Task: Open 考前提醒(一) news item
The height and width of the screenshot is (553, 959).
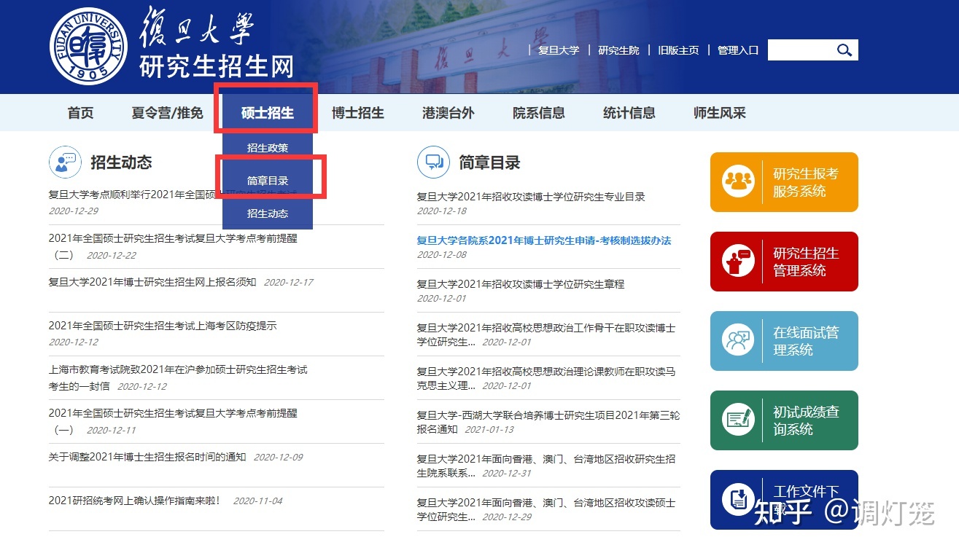Action: [x=173, y=420]
